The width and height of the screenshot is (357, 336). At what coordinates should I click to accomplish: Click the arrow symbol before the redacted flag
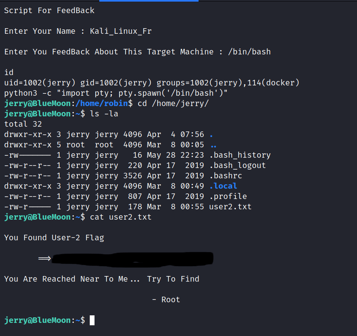pos(44,259)
